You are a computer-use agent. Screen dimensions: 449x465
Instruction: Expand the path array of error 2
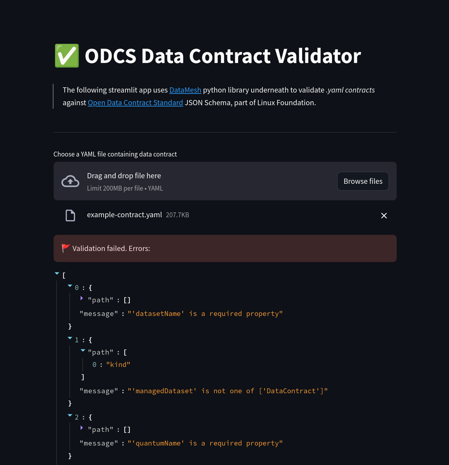(82, 428)
